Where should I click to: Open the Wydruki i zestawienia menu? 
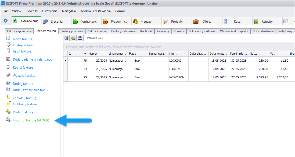pos(95,11)
